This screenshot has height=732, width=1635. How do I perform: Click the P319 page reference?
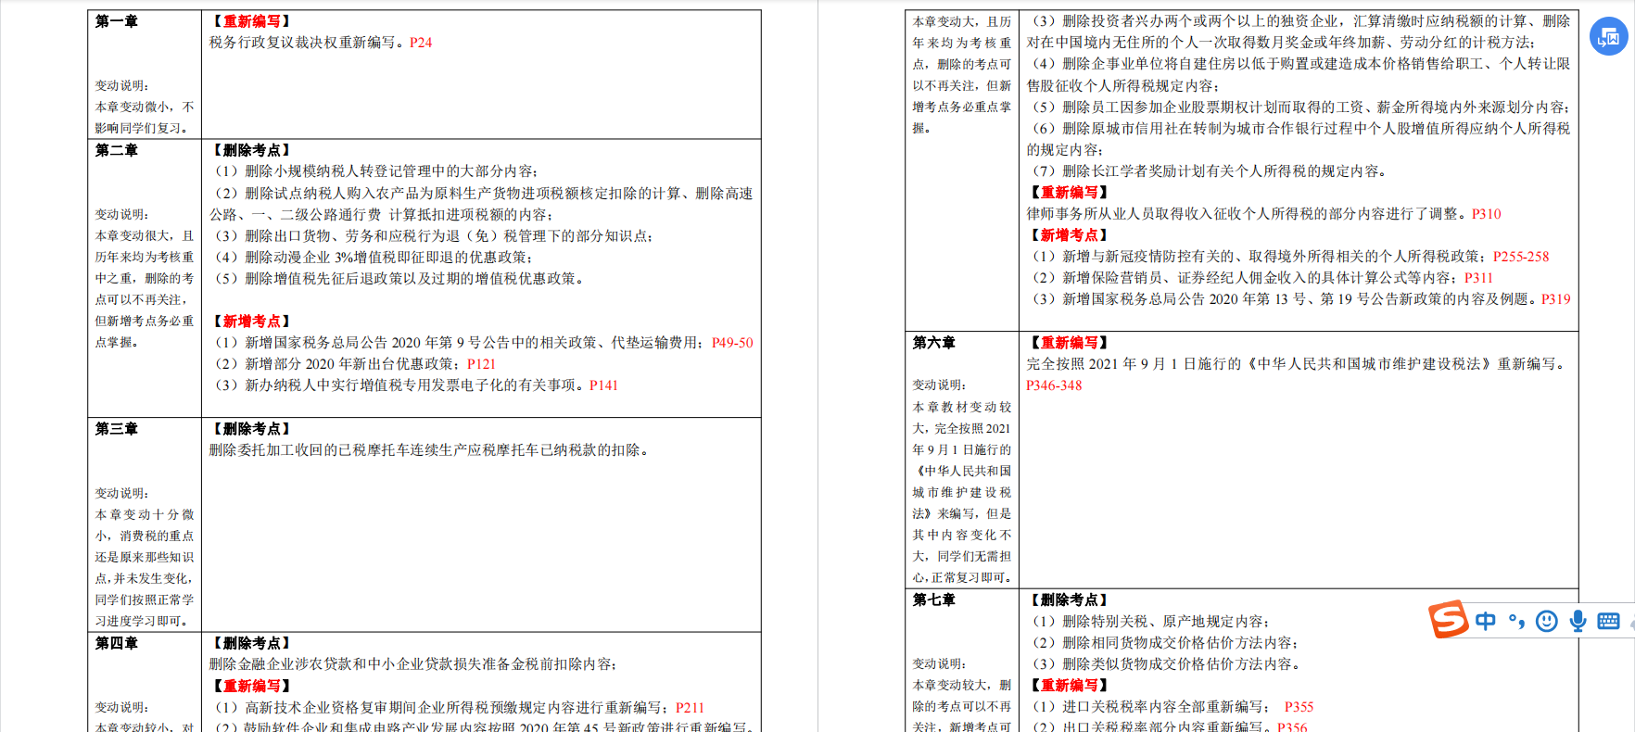click(x=1555, y=299)
